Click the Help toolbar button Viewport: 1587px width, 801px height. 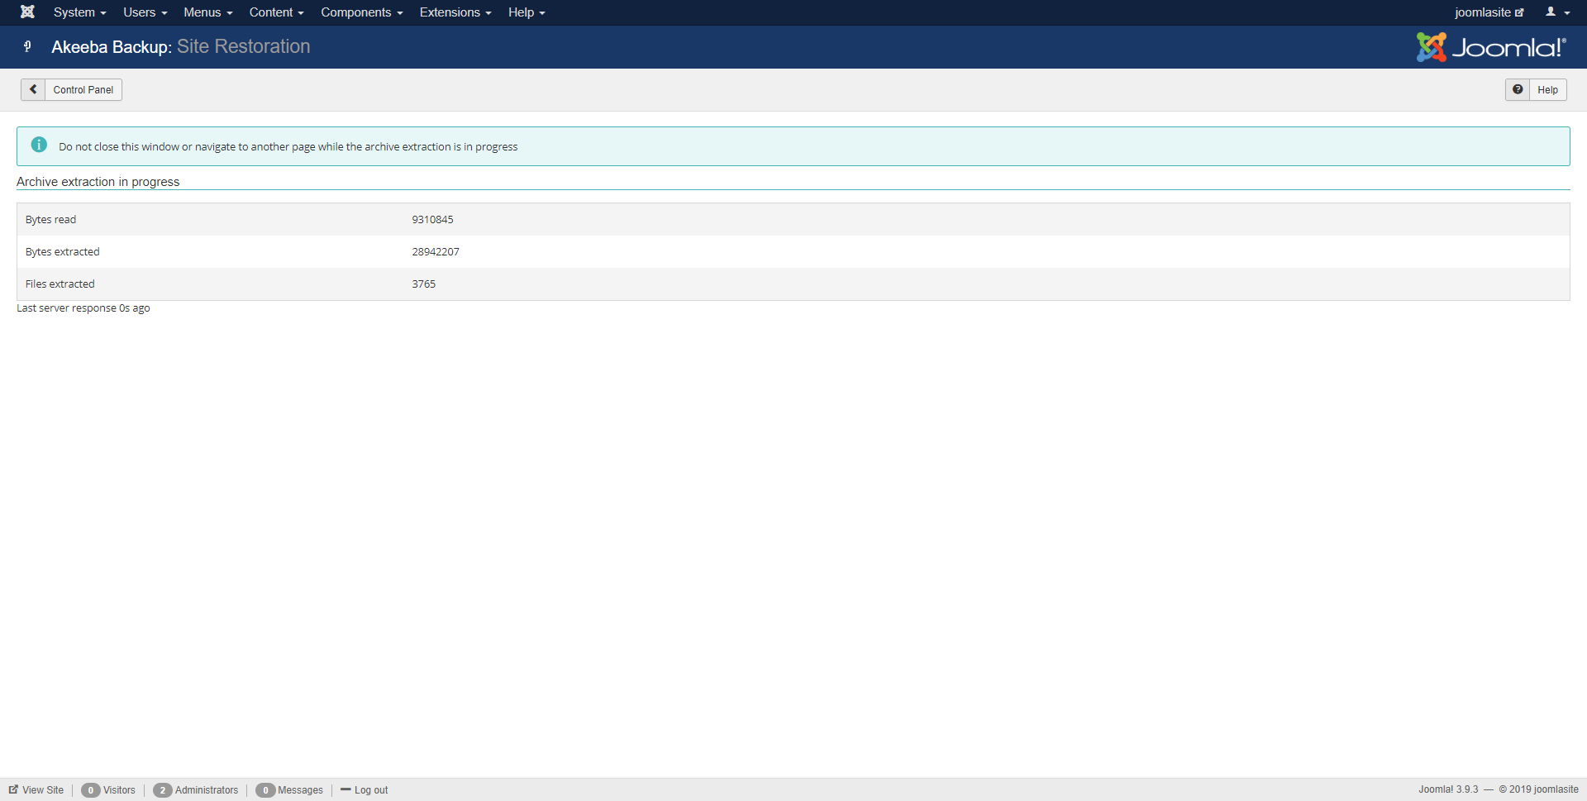pyautogui.click(x=1547, y=89)
